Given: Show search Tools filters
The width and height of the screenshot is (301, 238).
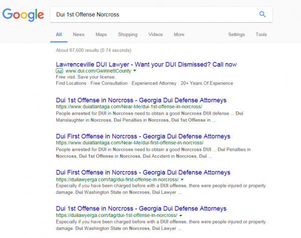Looking at the screenshot, I should click(x=261, y=35).
